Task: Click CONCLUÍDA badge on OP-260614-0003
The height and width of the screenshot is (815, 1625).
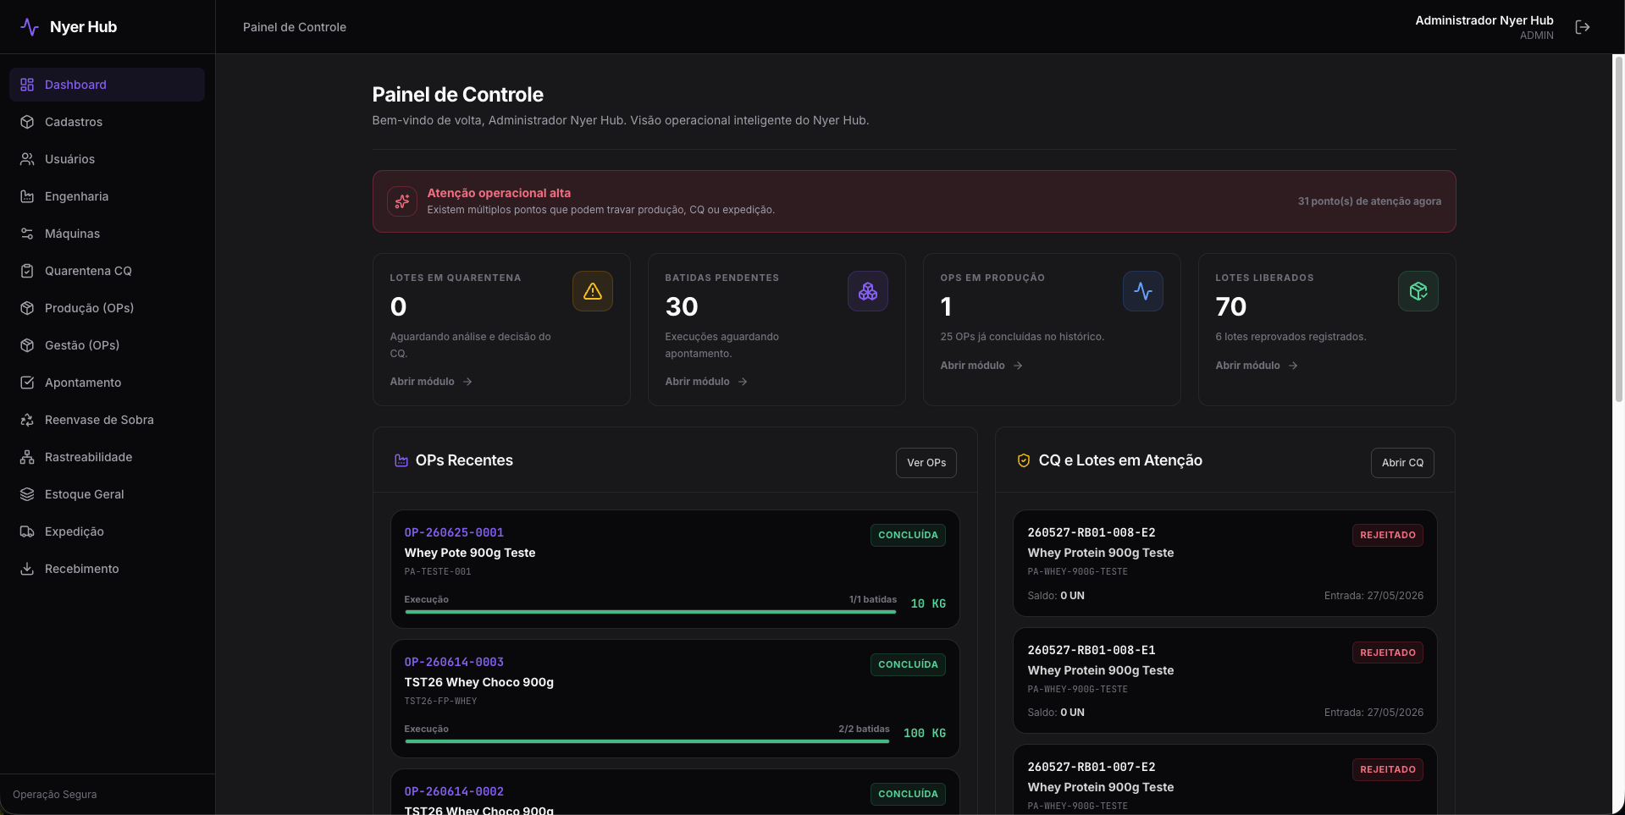Action: [908, 664]
